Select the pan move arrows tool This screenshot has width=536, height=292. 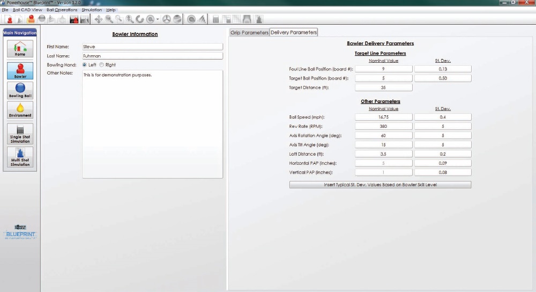click(x=99, y=19)
